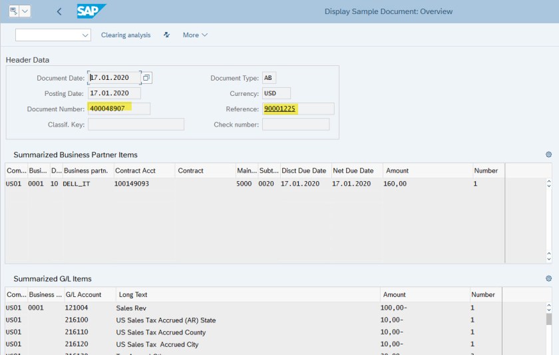This screenshot has height=355, width=559.
Task: Open settings gear for G/L Items table
Action: tap(548, 278)
